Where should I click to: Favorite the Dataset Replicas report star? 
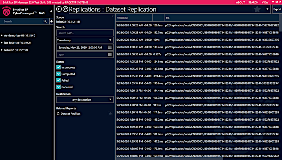pos(111,113)
